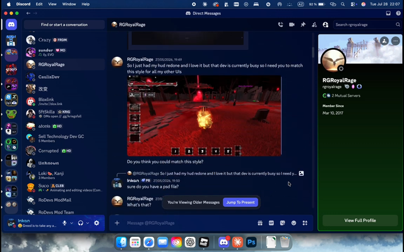Open Find or start a conversation
Image resolution: width=404 pixels, height=252 pixels.
64,25
